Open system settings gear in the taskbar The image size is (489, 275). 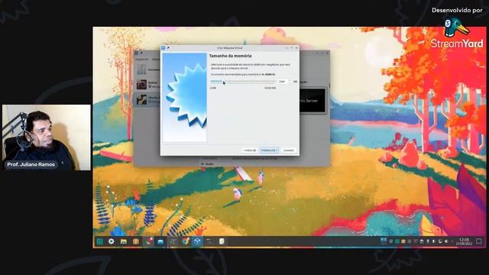tap(112, 241)
